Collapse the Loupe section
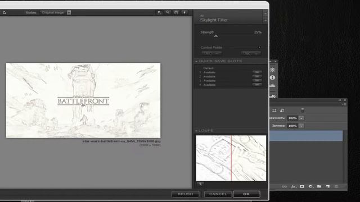 pyautogui.click(x=196, y=131)
